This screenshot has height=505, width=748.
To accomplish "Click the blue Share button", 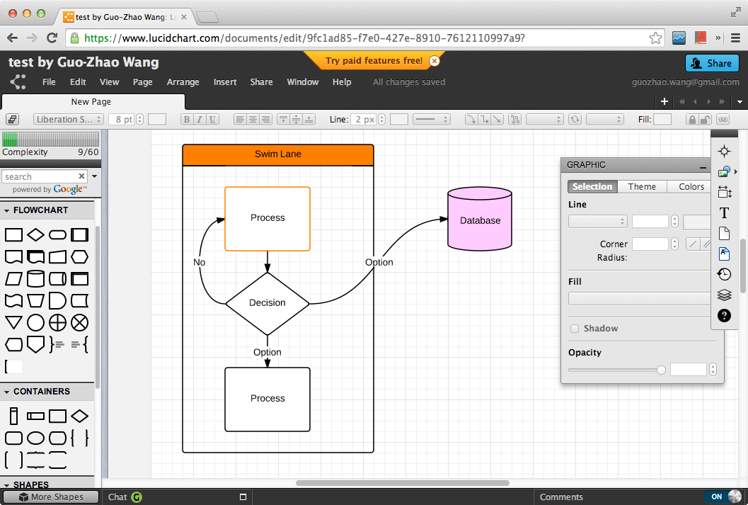I will coord(712,63).
